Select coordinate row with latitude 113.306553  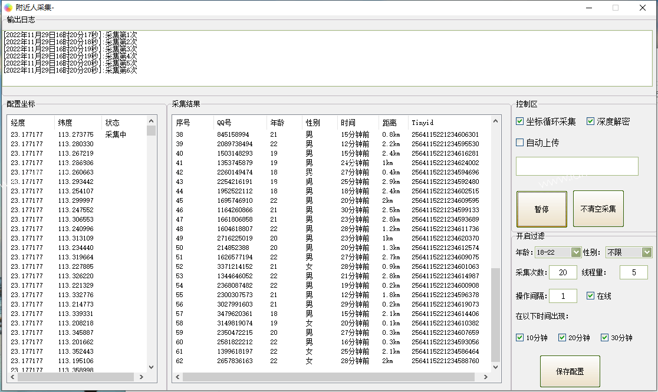(x=77, y=219)
